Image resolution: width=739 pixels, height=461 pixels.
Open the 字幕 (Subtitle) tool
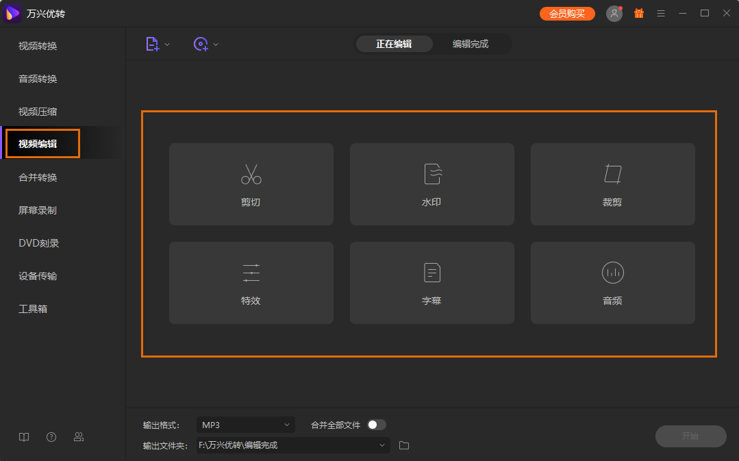[x=431, y=282]
